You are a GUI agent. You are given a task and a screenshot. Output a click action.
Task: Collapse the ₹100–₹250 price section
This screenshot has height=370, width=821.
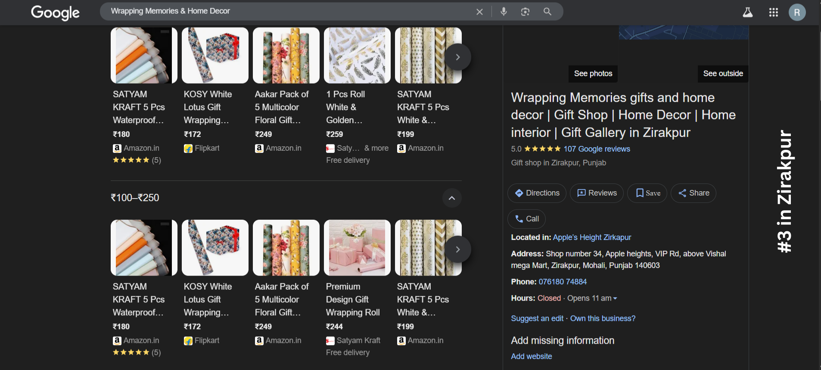point(452,198)
